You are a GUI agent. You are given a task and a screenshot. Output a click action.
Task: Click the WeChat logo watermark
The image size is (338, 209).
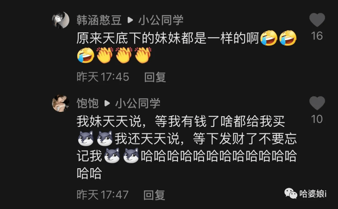(x=290, y=193)
